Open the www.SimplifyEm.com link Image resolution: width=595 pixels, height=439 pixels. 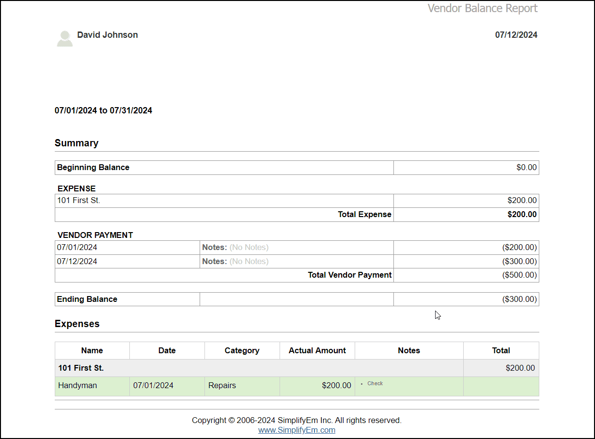tap(297, 430)
